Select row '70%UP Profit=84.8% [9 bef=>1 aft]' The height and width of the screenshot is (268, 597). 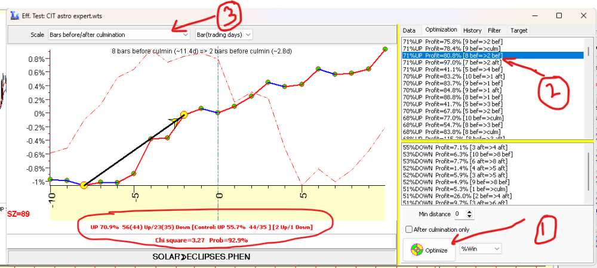tap(493, 90)
